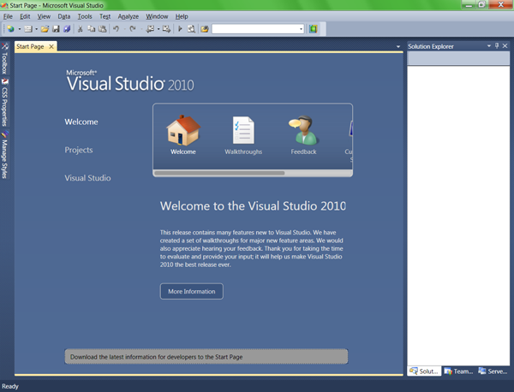
Task: Open the Navigate Backward dropdown arrow
Action: [x=158, y=29]
